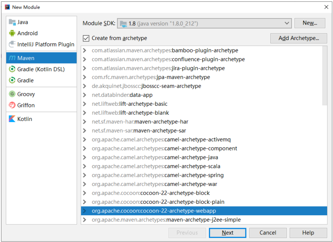Click the IntelliJ Platform Plugin icon

pyautogui.click(x=12, y=45)
